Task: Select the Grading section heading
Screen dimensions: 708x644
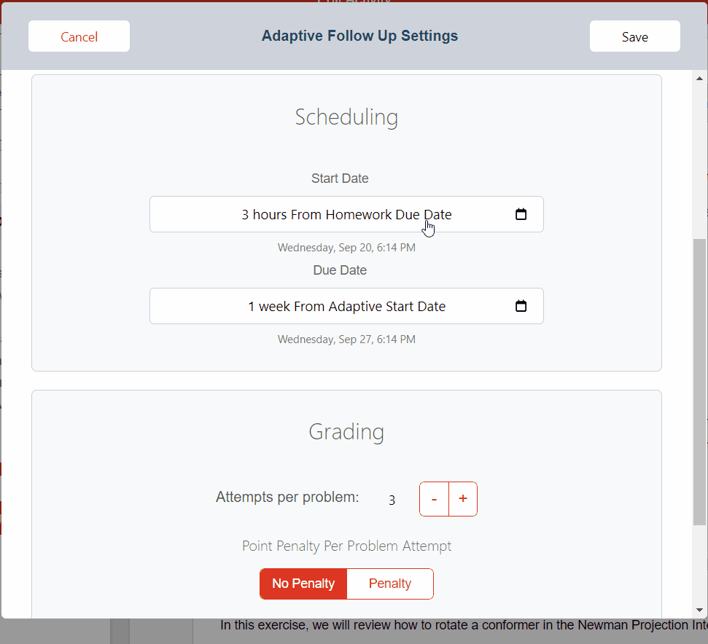Action: pyautogui.click(x=346, y=431)
